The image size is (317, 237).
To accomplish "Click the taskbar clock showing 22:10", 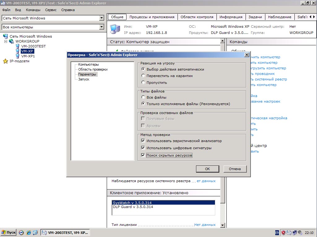I will (309, 233).
